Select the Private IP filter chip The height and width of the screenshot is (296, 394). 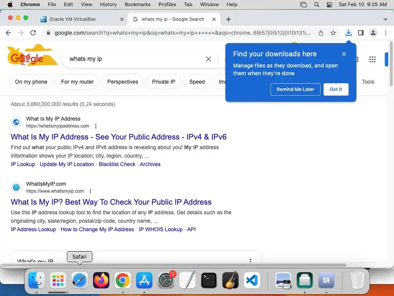tap(164, 82)
